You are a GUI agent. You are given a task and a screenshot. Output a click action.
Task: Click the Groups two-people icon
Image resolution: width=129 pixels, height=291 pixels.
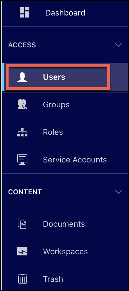22,104
